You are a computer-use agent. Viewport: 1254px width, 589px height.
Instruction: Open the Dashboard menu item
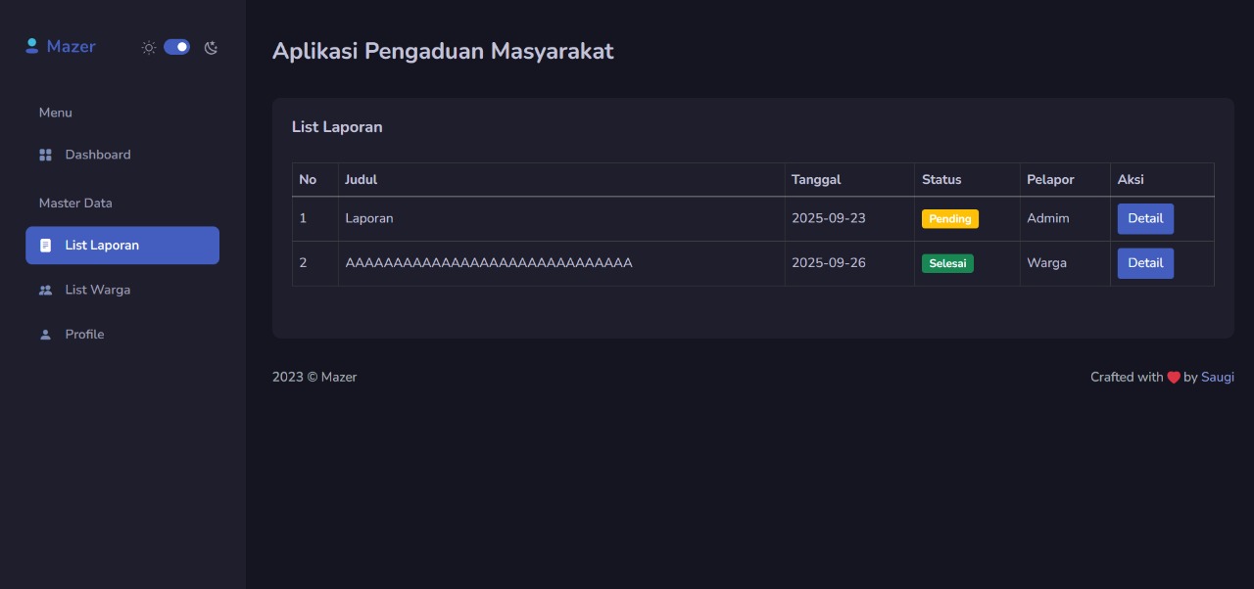122,155
